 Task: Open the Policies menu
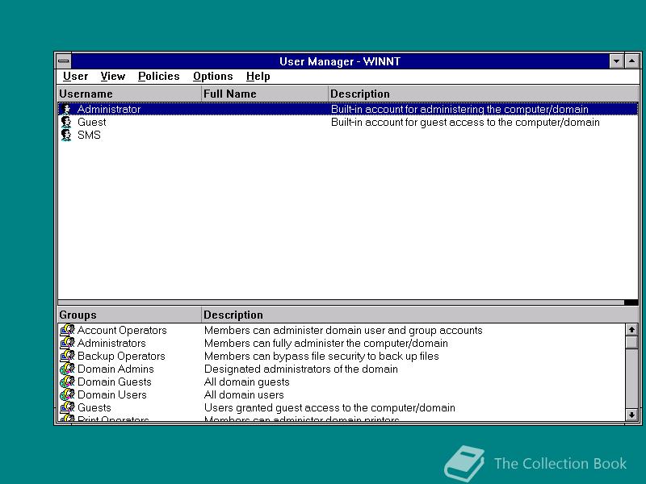[158, 76]
